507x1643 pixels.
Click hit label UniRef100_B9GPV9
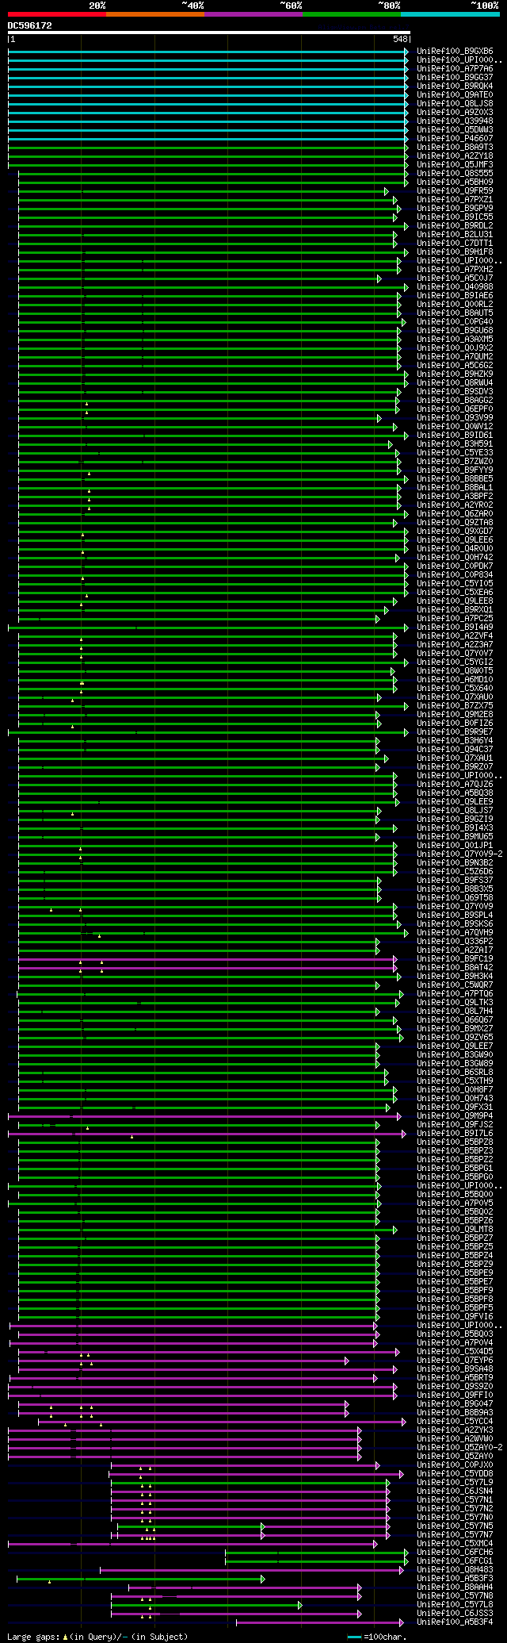(x=455, y=209)
